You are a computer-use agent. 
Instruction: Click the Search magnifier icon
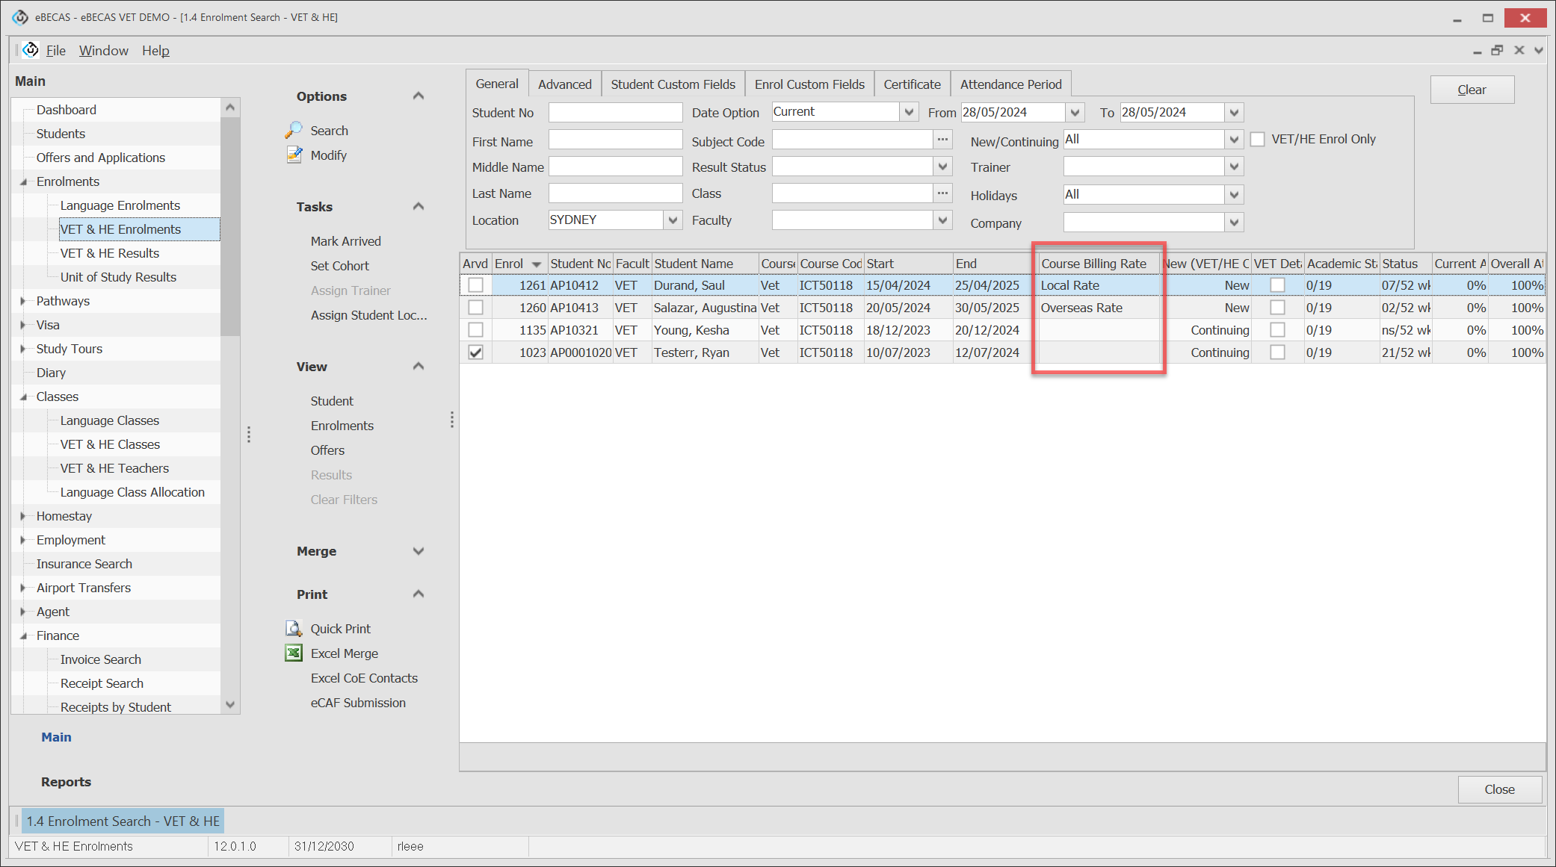coord(293,130)
